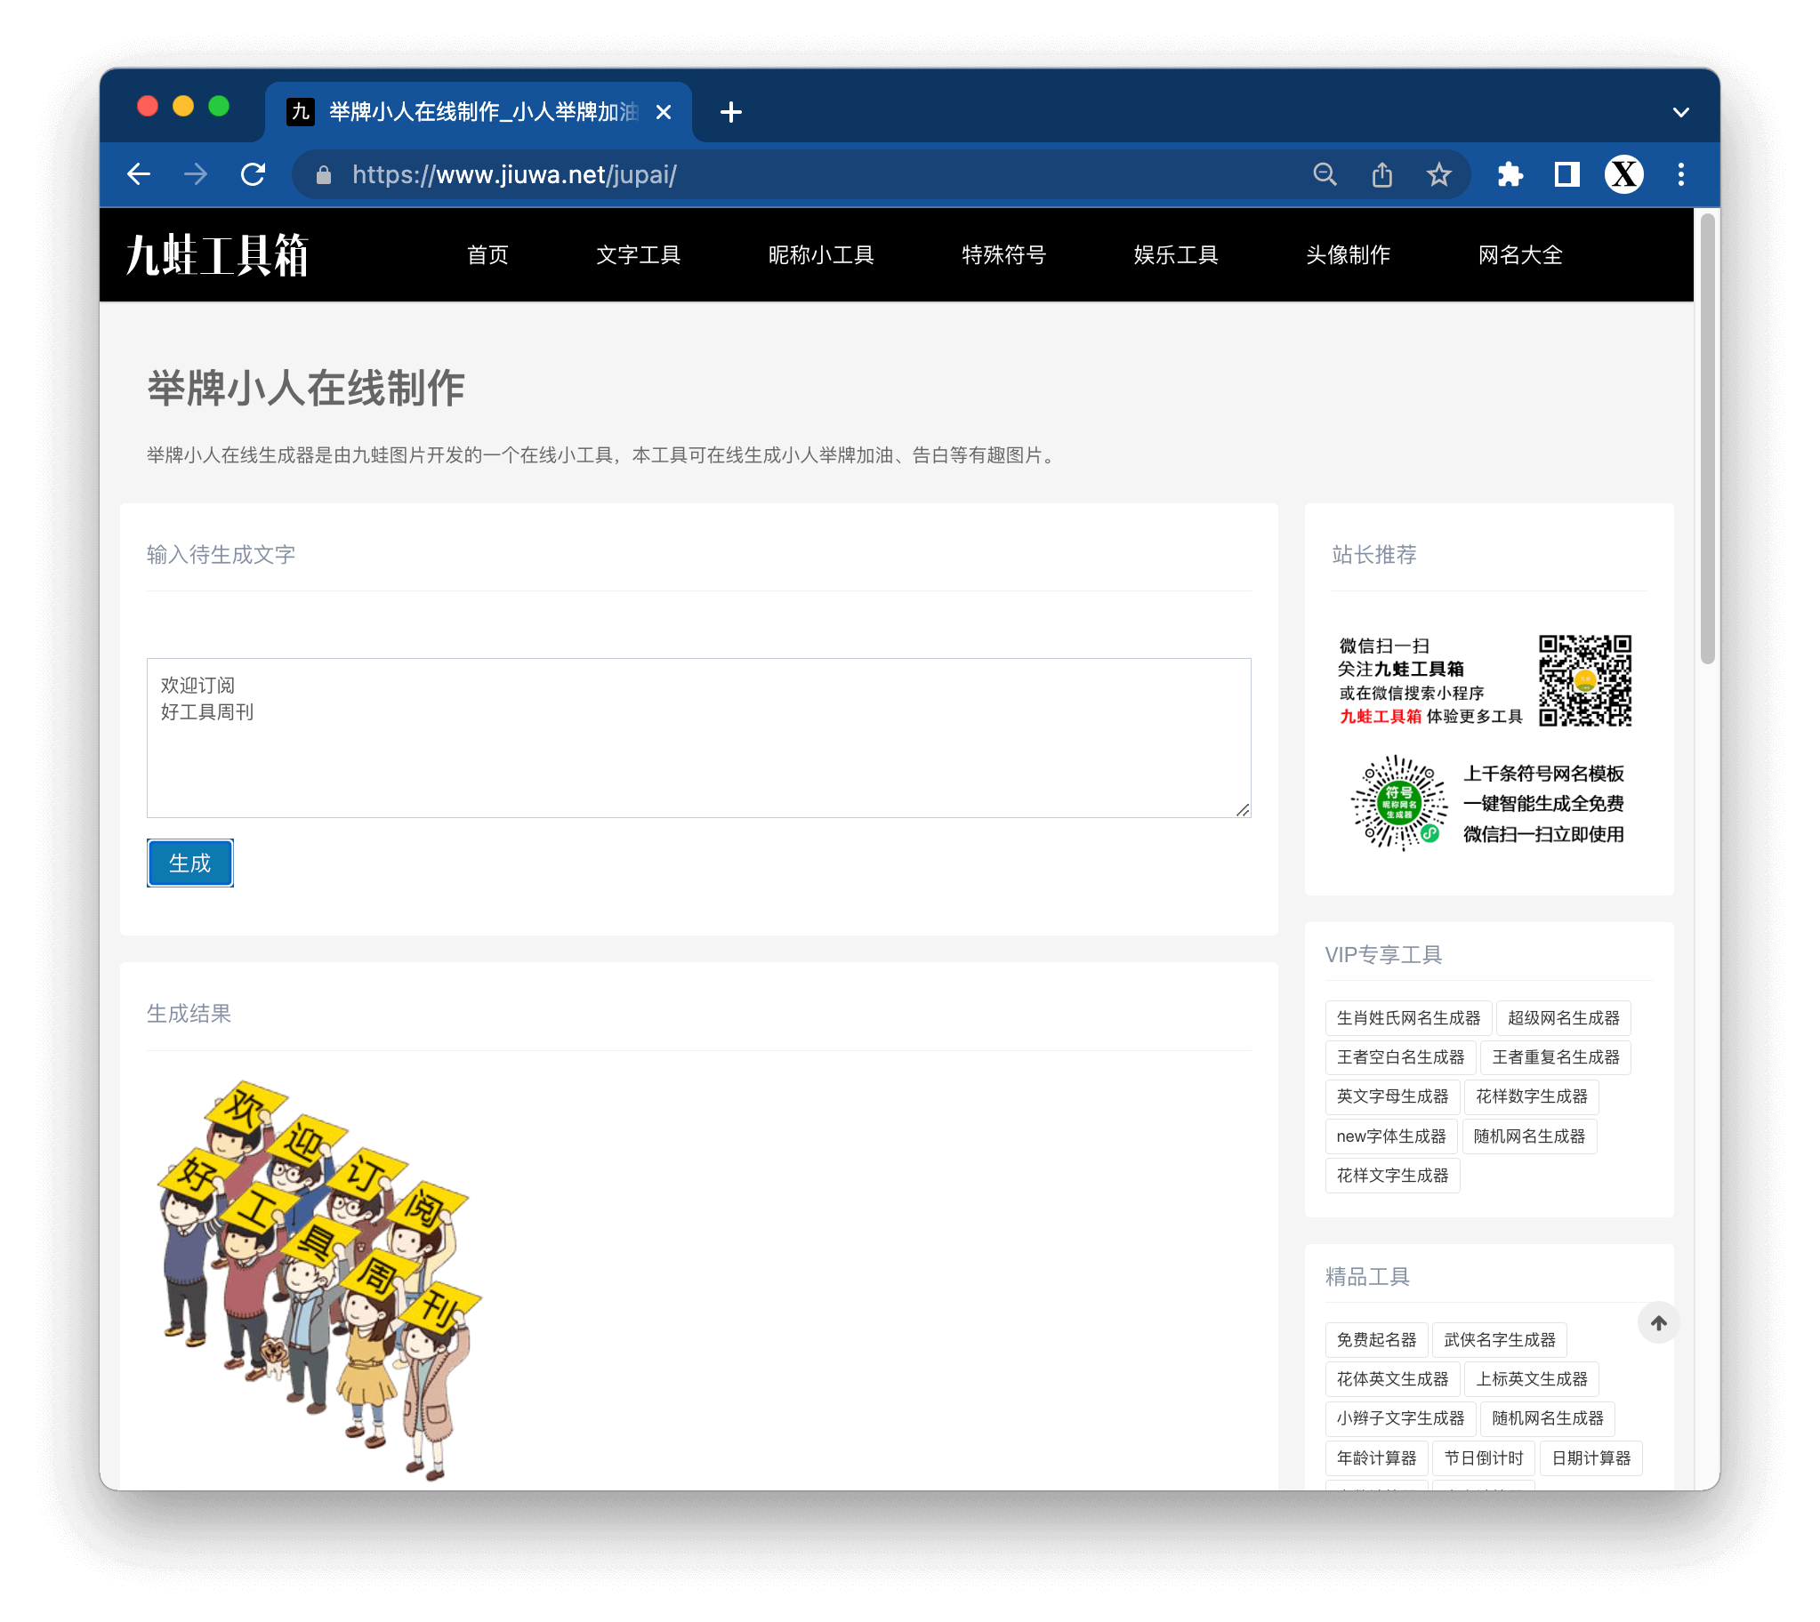Go back with the browser back arrow
1820x1622 pixels.
(x=138, y=173)
